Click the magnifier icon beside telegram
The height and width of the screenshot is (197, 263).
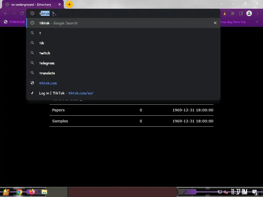click(x=32, y=63)
